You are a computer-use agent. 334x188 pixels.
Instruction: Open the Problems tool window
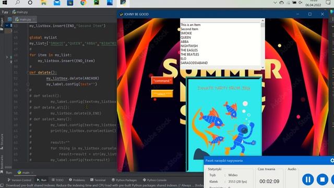pos(77,180)
